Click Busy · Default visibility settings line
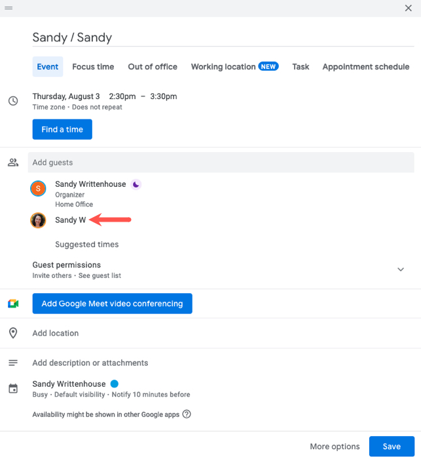This screenshot has height=459, width=421. pos(111,395)
